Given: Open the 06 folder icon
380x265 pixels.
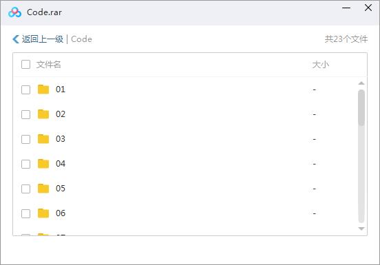Looking at the screenshot, I should pyautogui.click(x=43, y=213).
